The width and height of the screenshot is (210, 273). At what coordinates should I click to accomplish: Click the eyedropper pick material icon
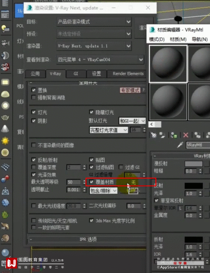(x=180, y=145)
